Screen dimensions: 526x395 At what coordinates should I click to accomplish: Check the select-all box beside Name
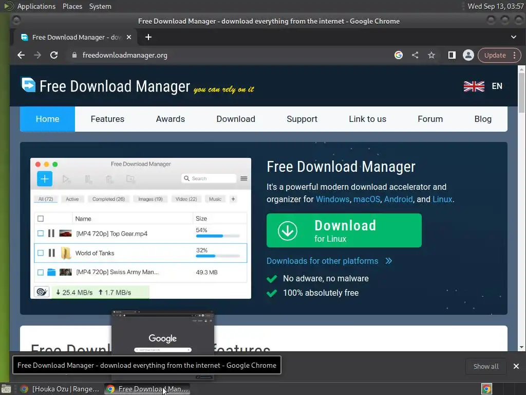click(x=41, y=219)
